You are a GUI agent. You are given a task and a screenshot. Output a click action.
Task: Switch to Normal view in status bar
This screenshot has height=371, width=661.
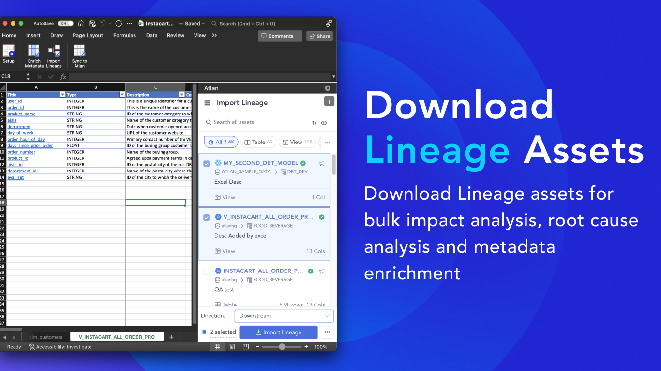point(217,347)
